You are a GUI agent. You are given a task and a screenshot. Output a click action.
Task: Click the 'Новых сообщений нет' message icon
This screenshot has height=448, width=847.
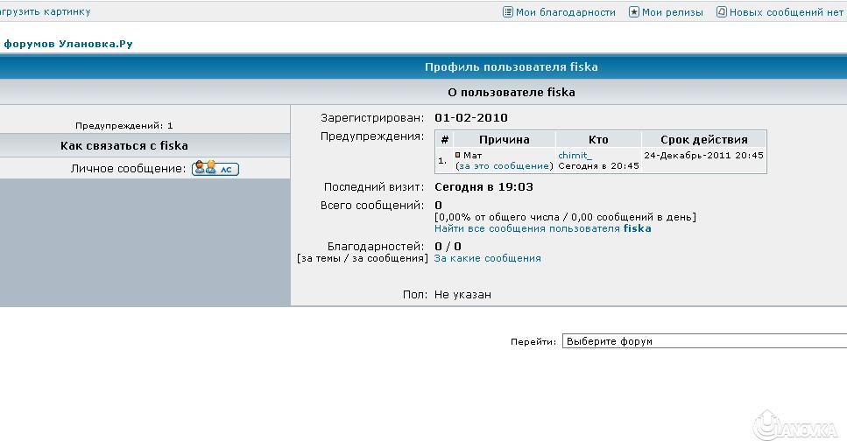[721, 12]
